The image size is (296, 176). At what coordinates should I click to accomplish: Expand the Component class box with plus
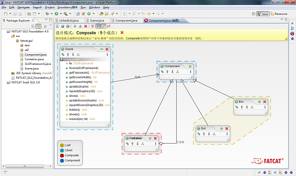pos(190,66)
